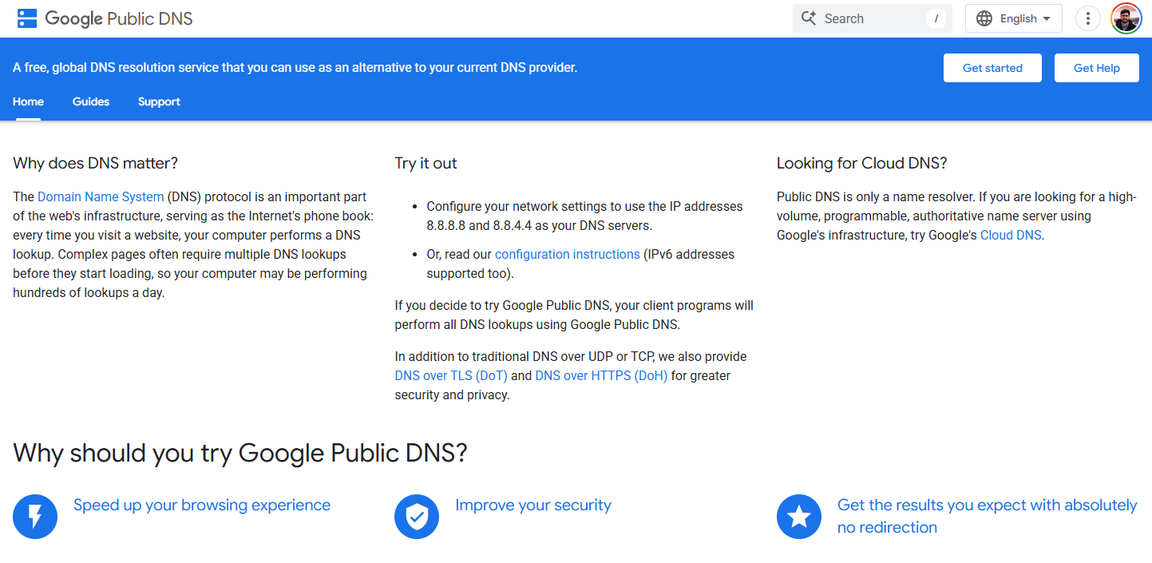Open the configuration instructions link
The image size is (1152, 563).
pos(568,254)
